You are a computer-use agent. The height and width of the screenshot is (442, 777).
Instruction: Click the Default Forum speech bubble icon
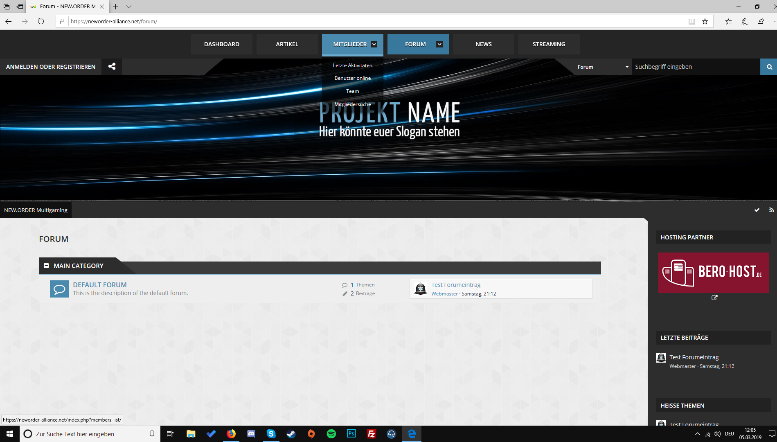pos(59,289)
